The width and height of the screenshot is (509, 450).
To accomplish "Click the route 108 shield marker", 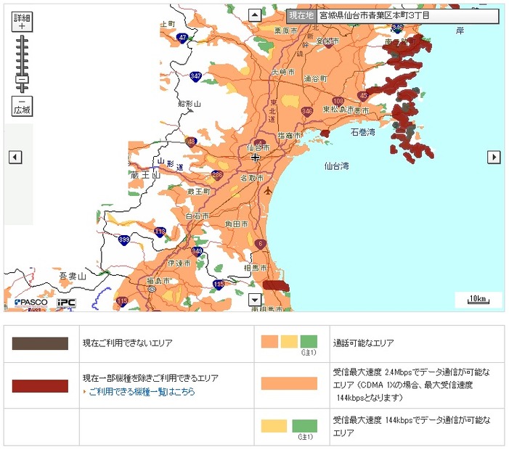I will [x=338, y=101].
